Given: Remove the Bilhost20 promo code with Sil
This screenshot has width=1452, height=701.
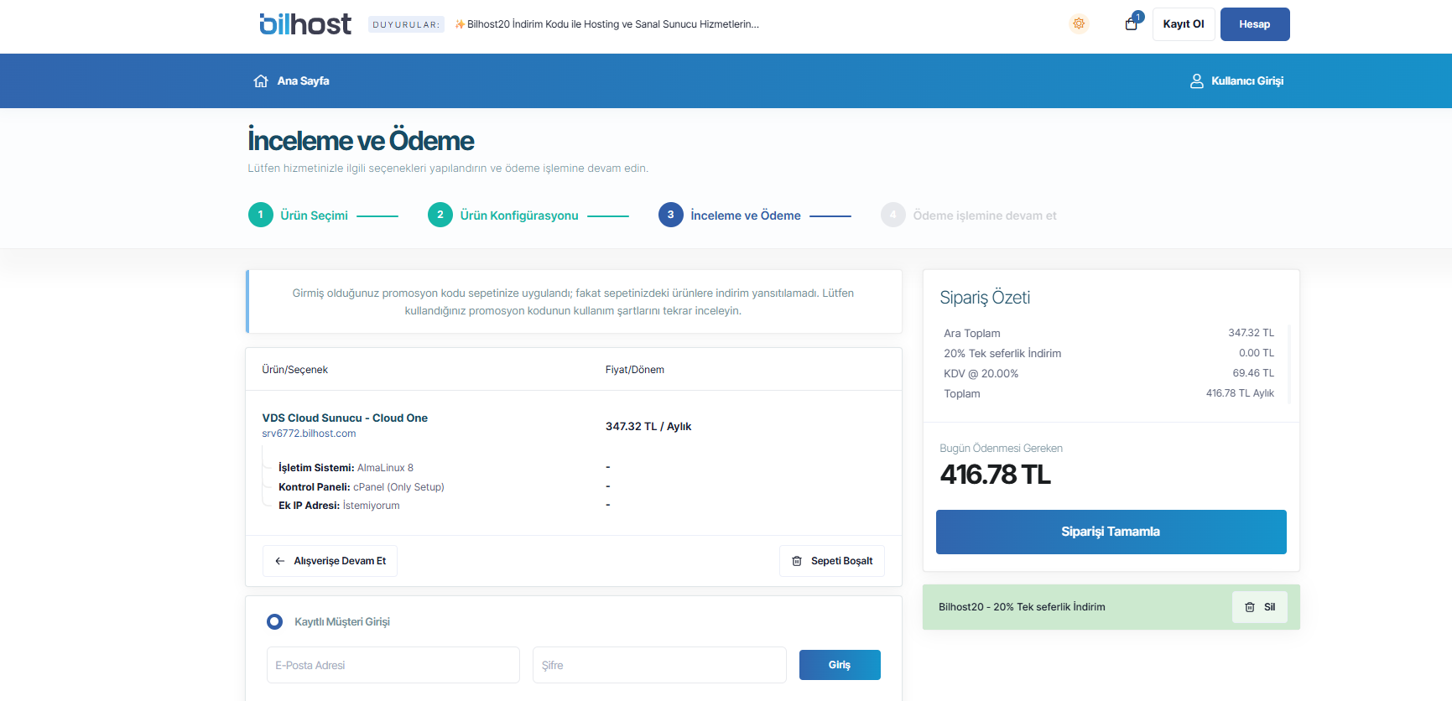Looking at the screenshot, I should [x=1260, y=607].
